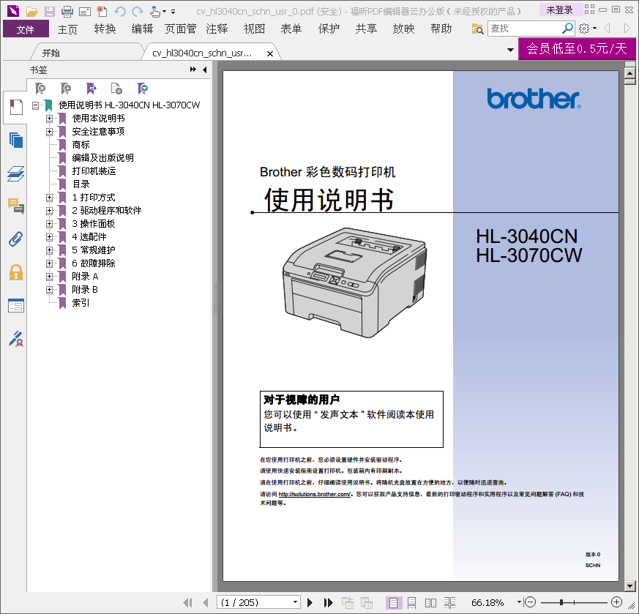Click the Redo arrow icon

[x=138, y=12]
